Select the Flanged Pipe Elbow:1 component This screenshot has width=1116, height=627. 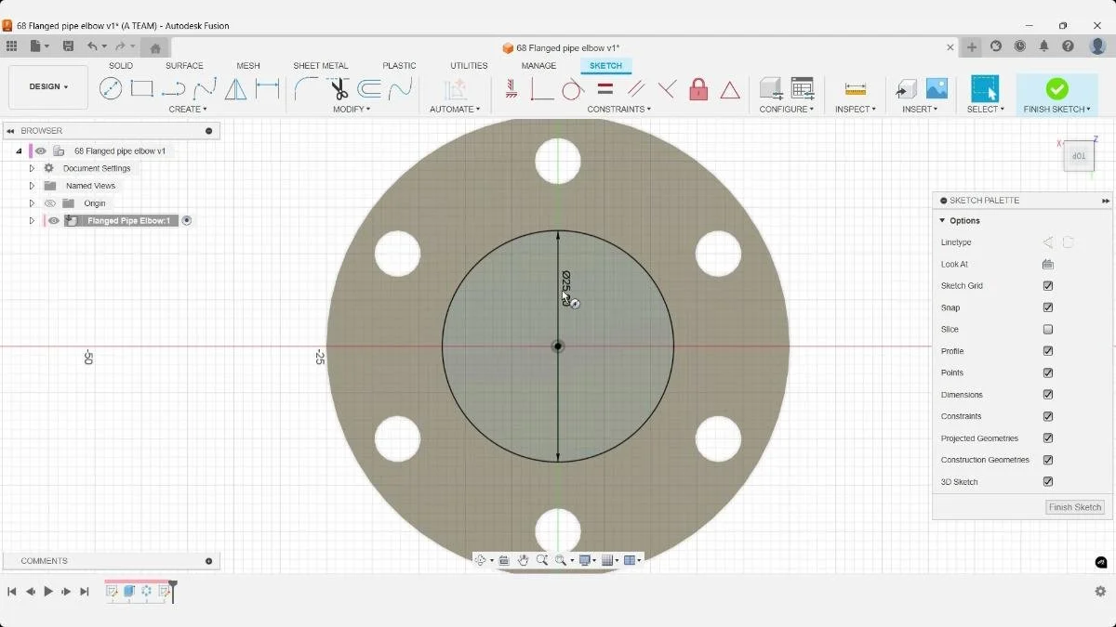[x=128, y=221]
